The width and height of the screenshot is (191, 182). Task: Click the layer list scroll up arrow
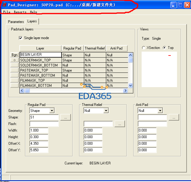coord(131,55)
